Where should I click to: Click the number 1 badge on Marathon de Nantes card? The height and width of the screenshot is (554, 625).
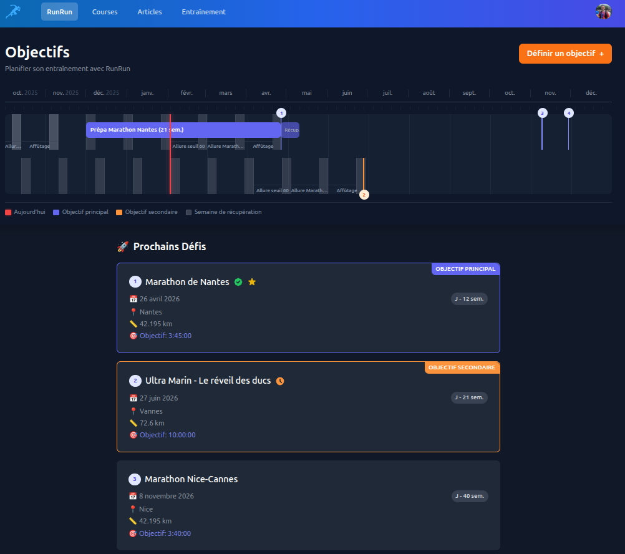135,282
